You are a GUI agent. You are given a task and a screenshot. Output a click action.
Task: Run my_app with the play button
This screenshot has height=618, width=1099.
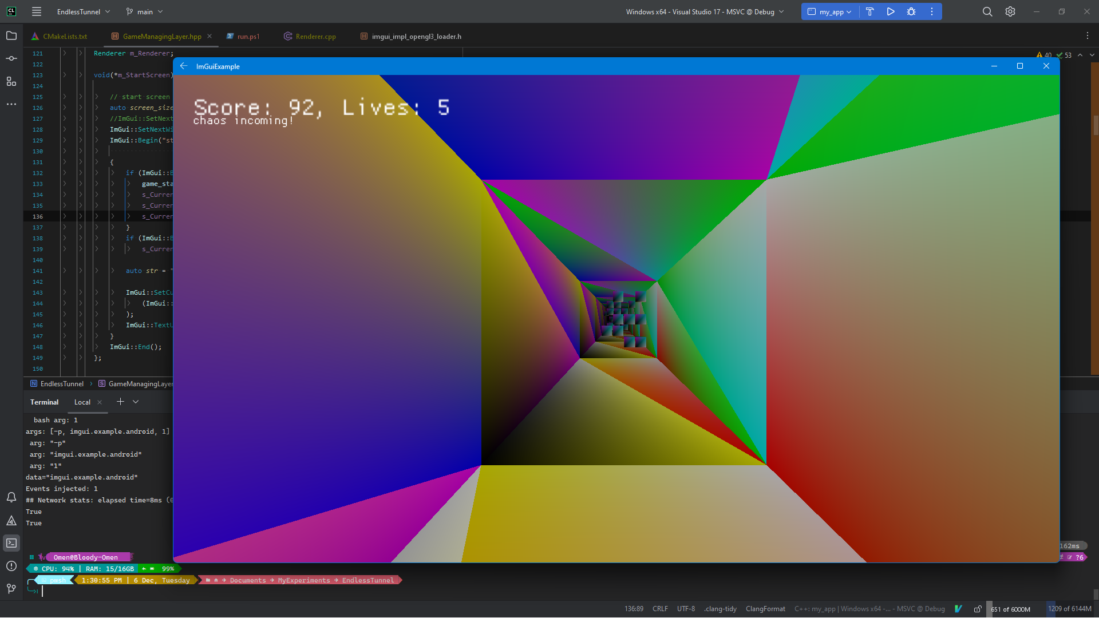[891, 11]
